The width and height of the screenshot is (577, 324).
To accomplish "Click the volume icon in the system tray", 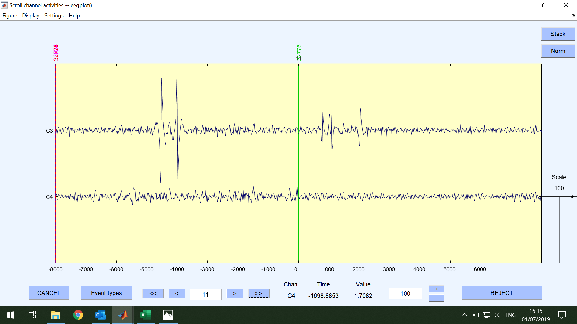I will tap(497, 315).
